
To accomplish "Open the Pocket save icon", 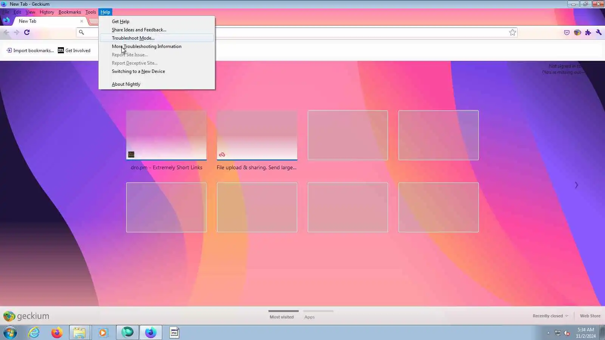I will 566,32.
